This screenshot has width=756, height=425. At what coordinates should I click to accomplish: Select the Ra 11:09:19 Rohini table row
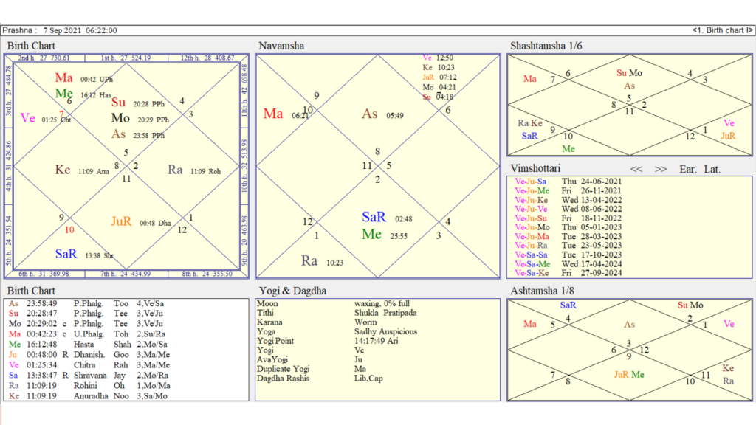[89, 385]
